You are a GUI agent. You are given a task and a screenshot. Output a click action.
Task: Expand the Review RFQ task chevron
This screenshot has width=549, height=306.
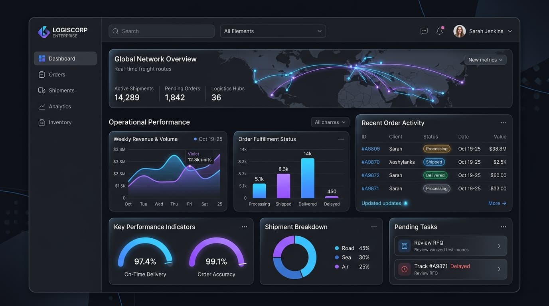pyautogui.click(x=499, y=246)
